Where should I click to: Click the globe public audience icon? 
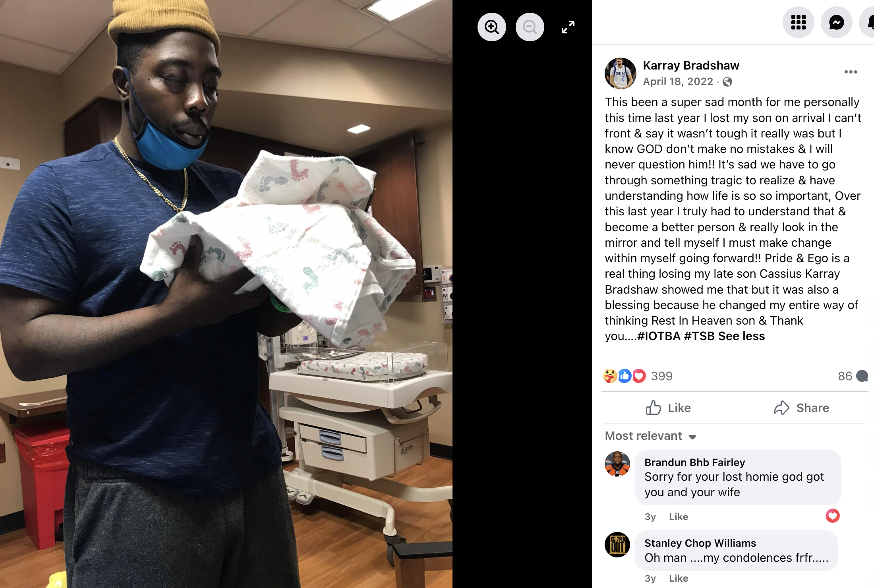[727, 82]
